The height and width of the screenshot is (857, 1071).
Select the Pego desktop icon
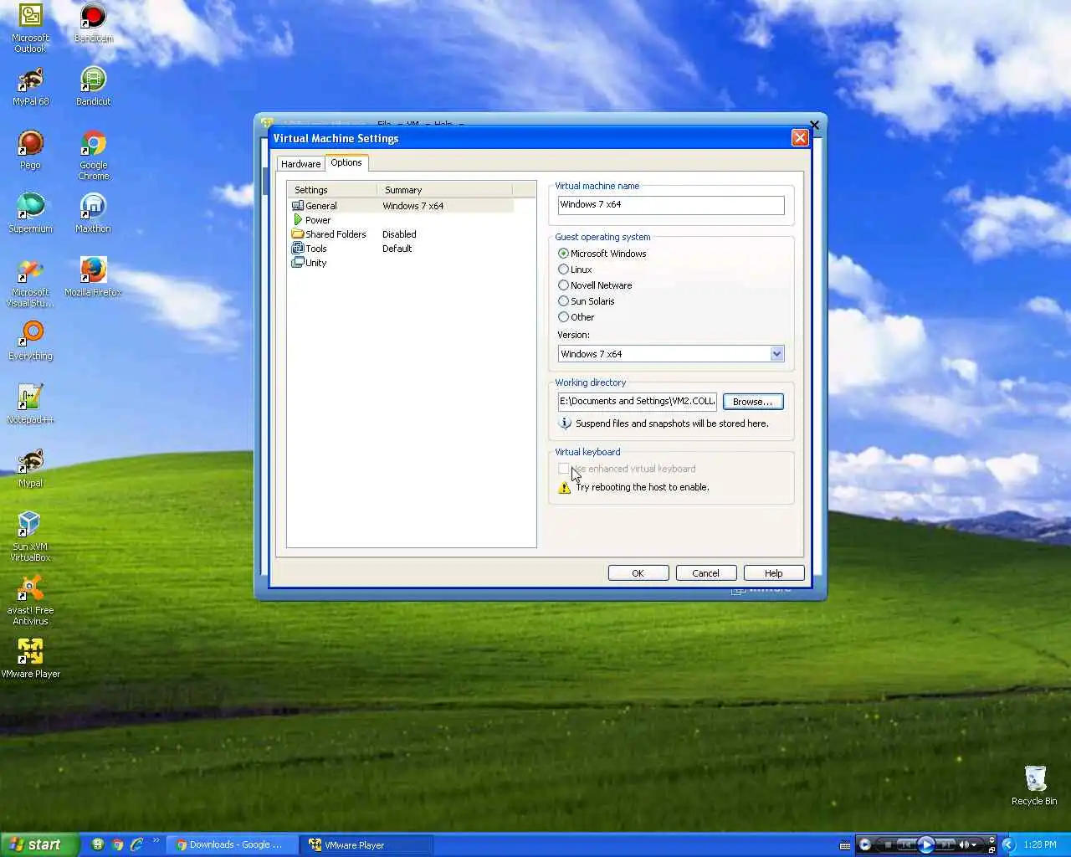(x=30, y=150)
